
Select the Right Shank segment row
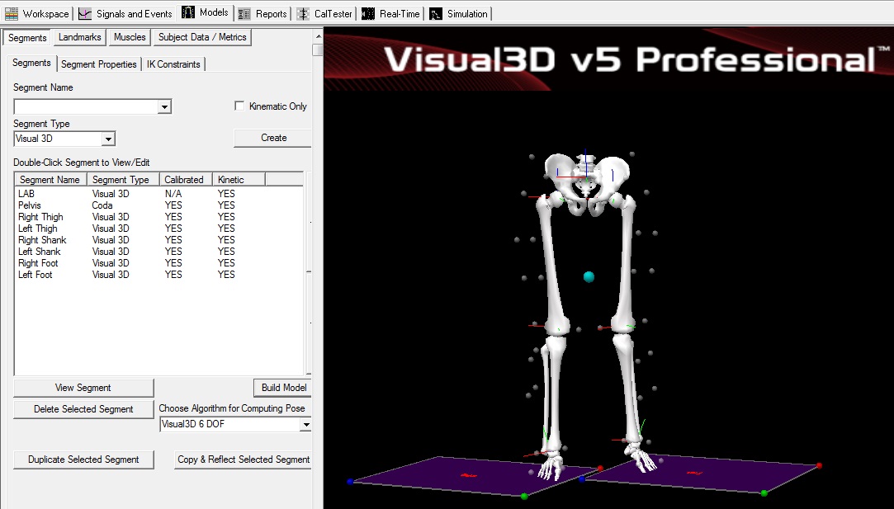(158, 240)
